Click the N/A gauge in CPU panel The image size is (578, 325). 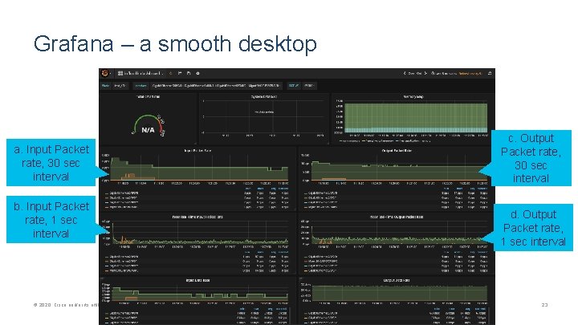pyautogui.click(x=149, y=126)
